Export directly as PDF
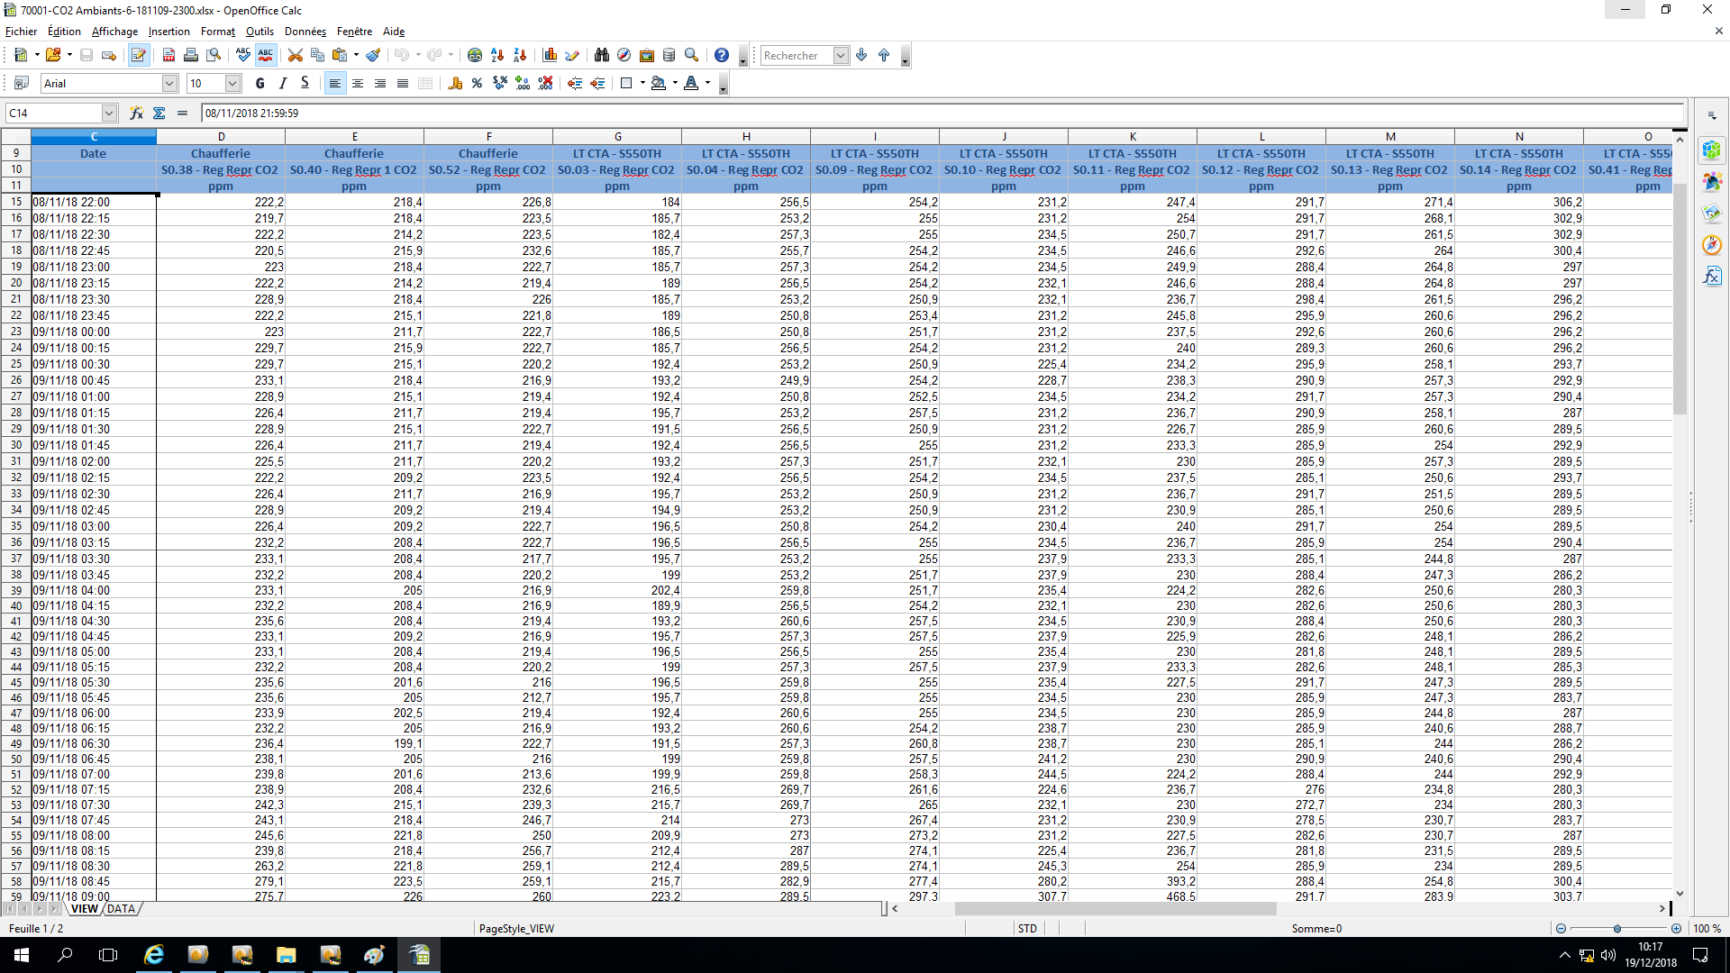Screen dimensions: 1730x973 coord(168,55)
